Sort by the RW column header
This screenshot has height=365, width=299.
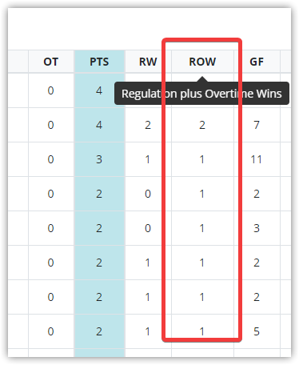pyautogui.click(x=148, y=62)
